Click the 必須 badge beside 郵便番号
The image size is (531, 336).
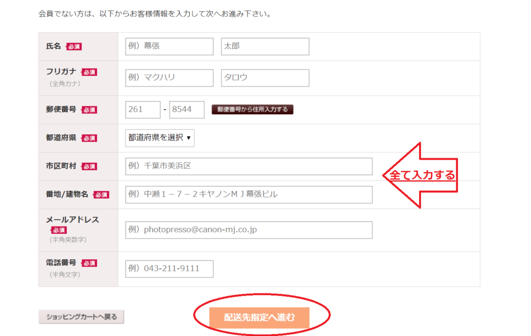(89, 110)
